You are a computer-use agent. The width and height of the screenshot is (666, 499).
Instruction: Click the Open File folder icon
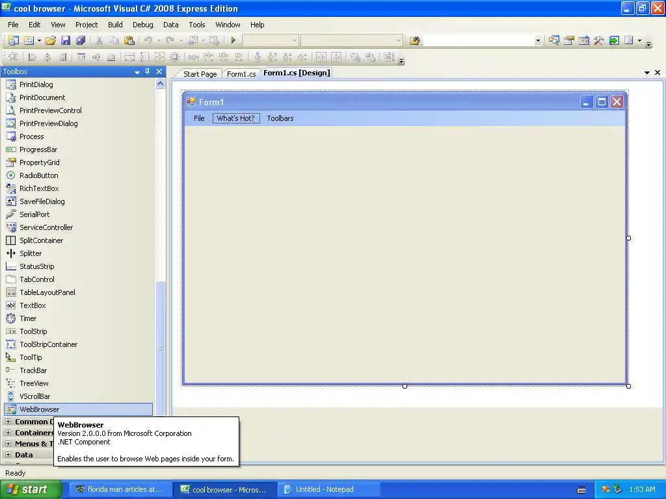click(51, 40)
